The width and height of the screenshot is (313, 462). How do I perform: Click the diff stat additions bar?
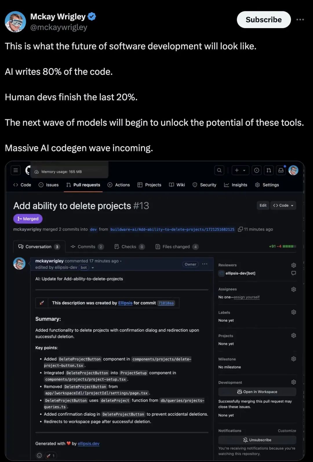(289, 246)
